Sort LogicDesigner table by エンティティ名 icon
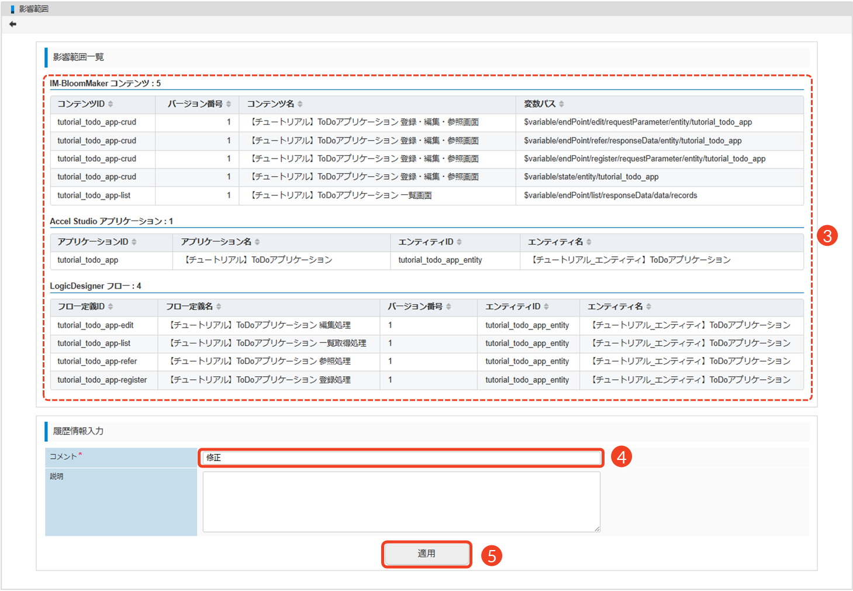853x591 pixels. point(648,307)
